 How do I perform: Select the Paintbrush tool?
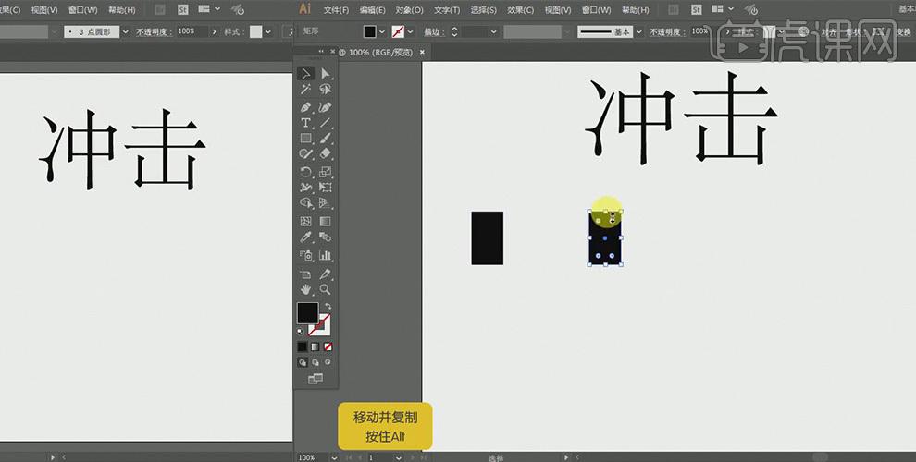pyautogui.click(x=326, y=139)
